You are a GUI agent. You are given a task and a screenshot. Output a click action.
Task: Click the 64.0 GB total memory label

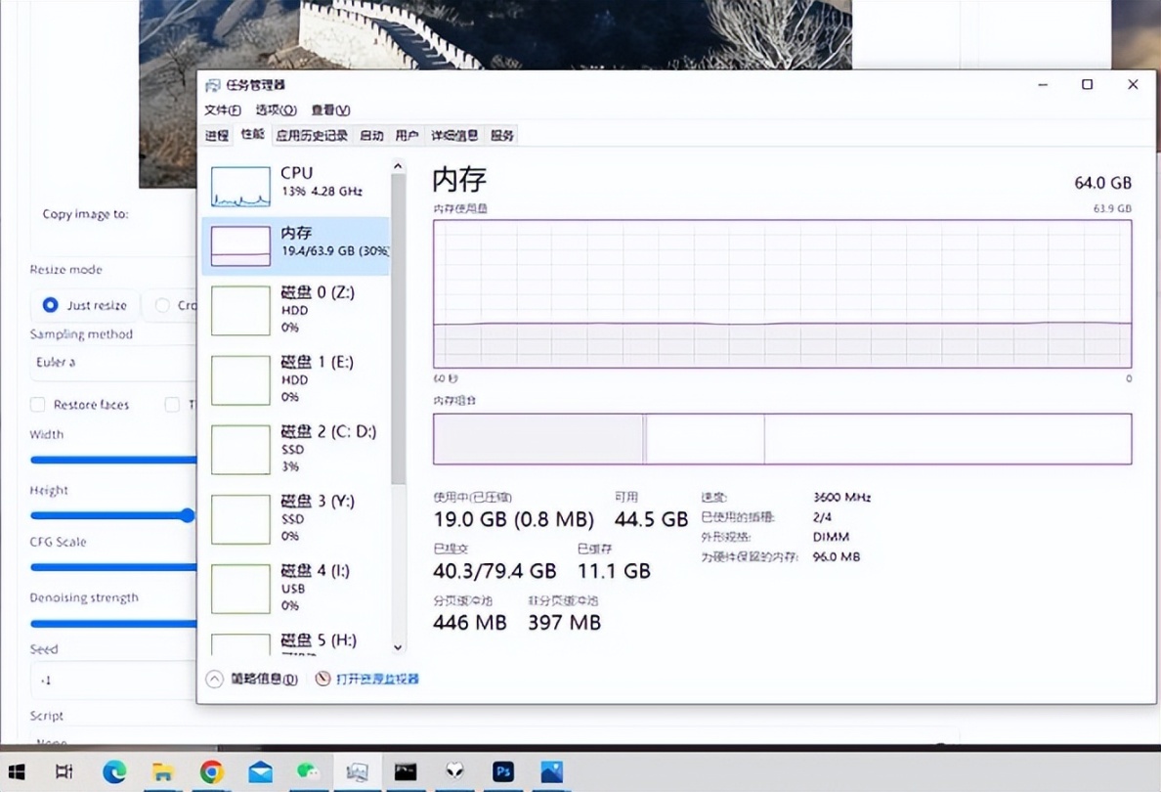coord(1102,182)
